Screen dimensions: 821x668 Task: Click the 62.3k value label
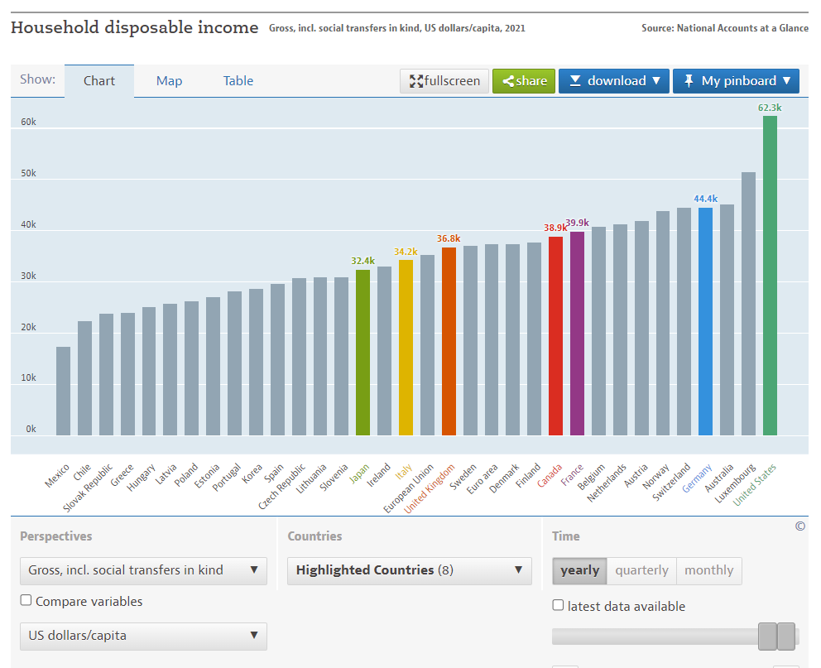click(770, 108)
